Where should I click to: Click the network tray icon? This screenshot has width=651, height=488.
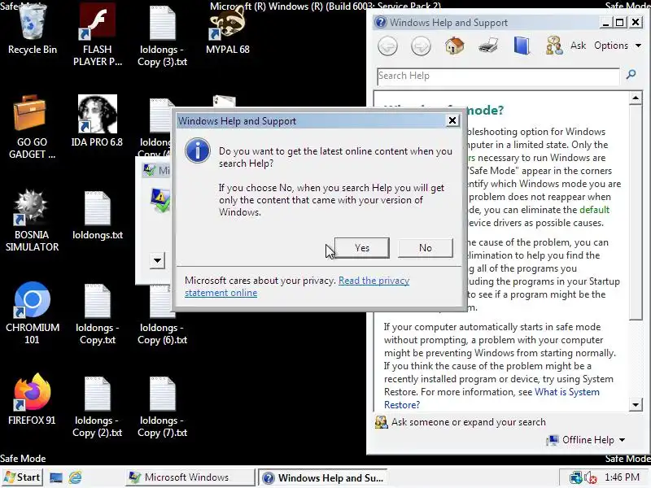coord(575,477)
